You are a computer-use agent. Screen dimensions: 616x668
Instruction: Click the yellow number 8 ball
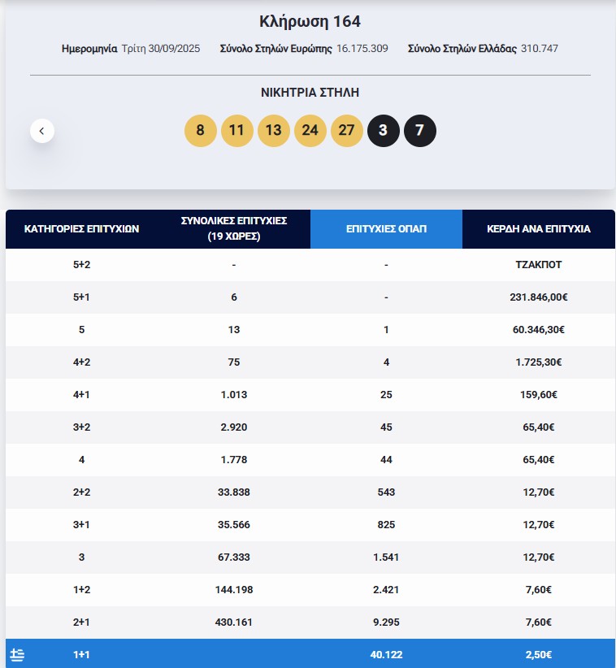(x=201, y=130)
